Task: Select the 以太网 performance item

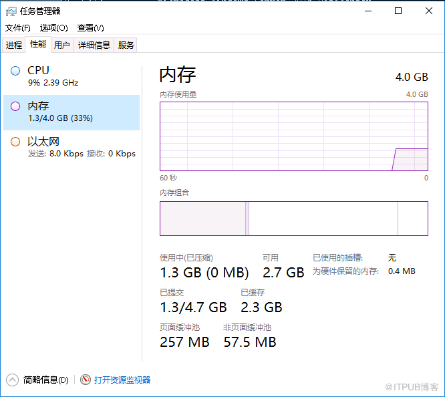Action: (71, 147)
